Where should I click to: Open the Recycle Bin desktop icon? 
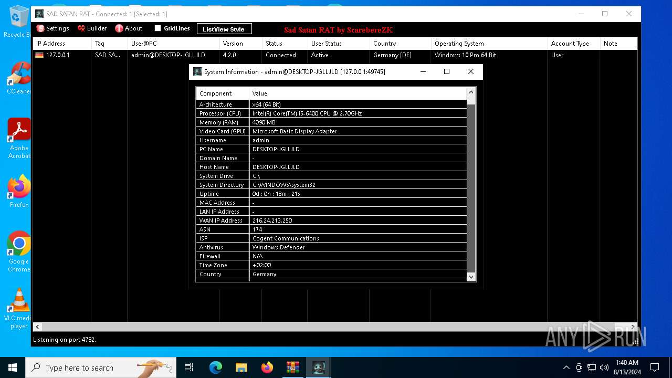click(x=19, y=22)
